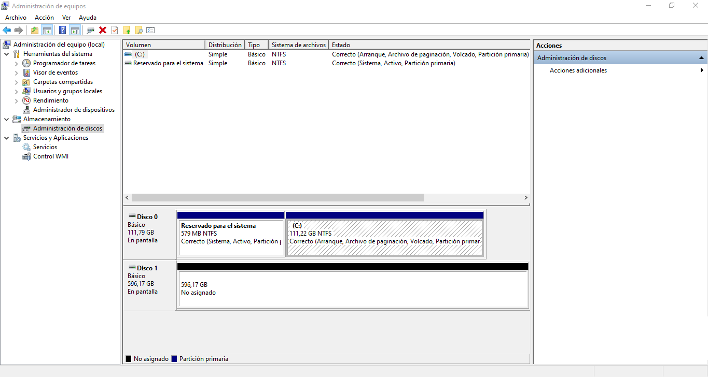Click the blue Back arrow in toolbar
This screenshot has width=708, height=377.
tap(7, 30)
